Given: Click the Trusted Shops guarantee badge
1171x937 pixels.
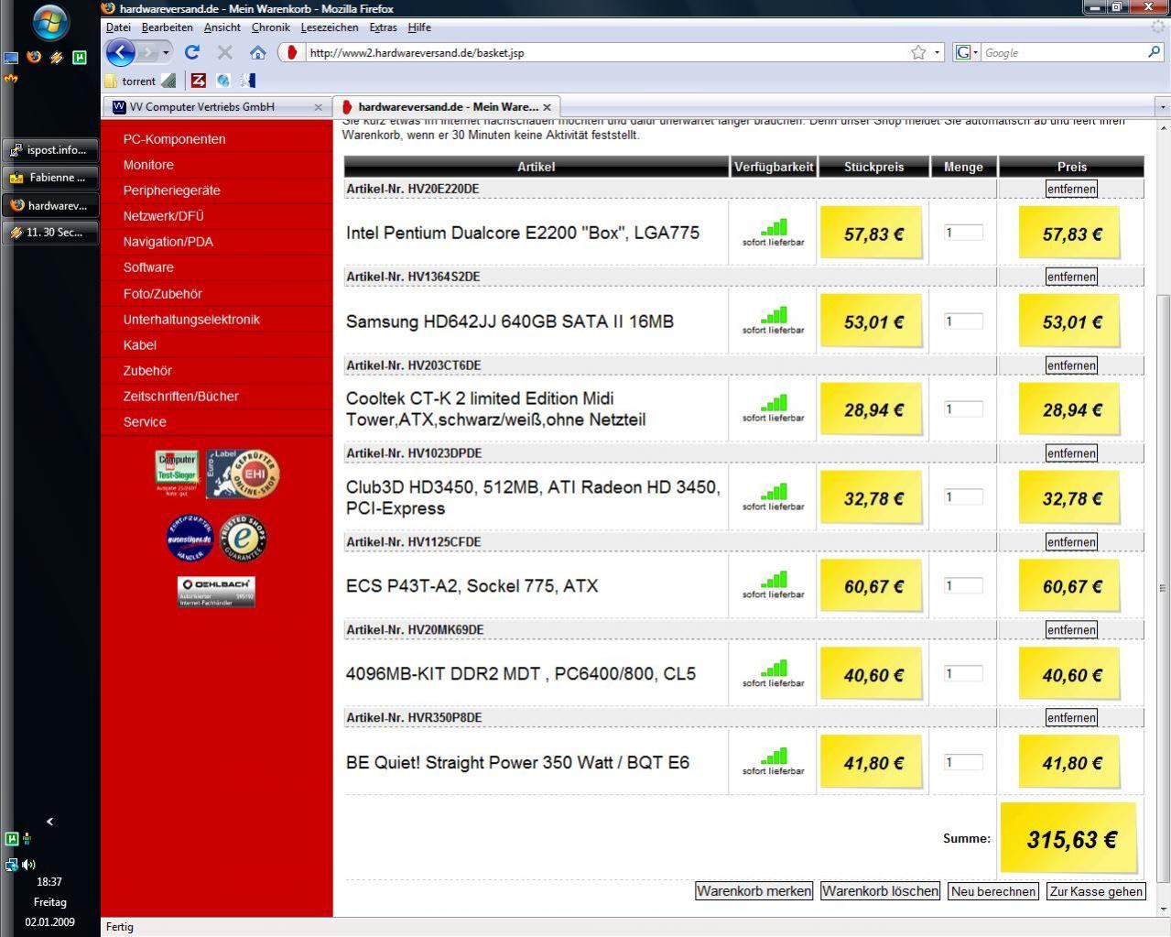Looking at the screenshot, I should click(x=243, y=538).
